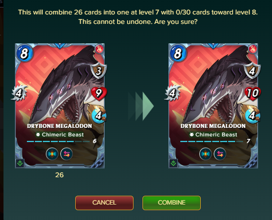The width and height of the screenshot is (272, 220).
Task: Click mana cost 8 icon on level 7 card
Action: [178, 53]
